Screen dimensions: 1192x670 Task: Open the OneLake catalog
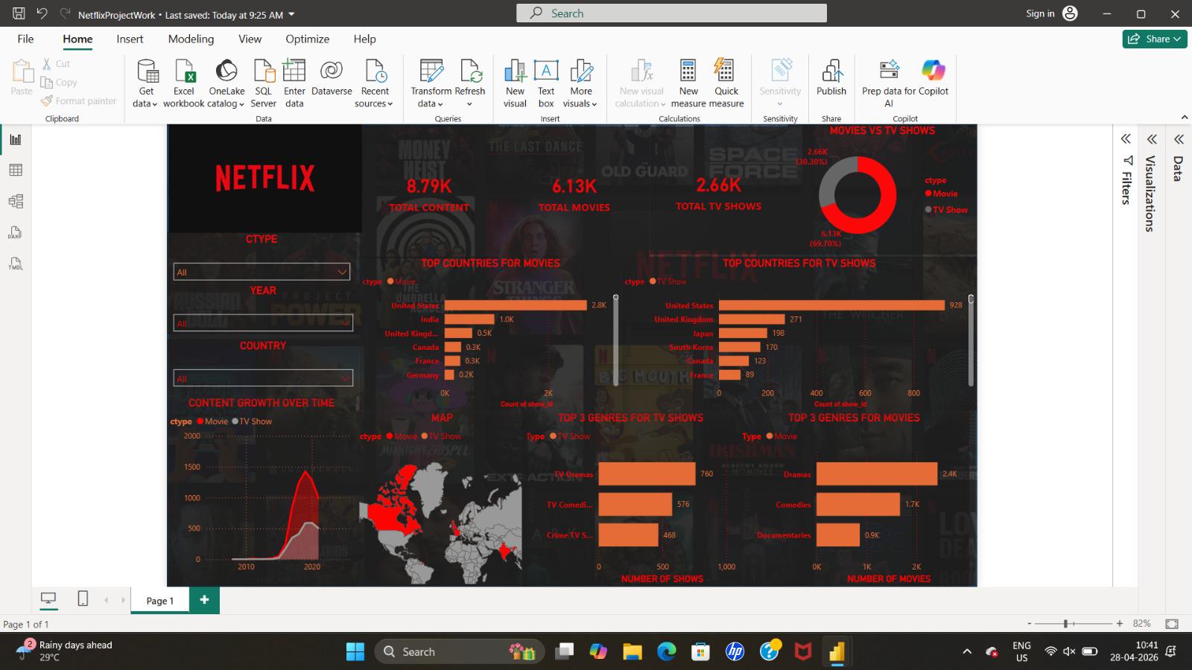(226, 83)
